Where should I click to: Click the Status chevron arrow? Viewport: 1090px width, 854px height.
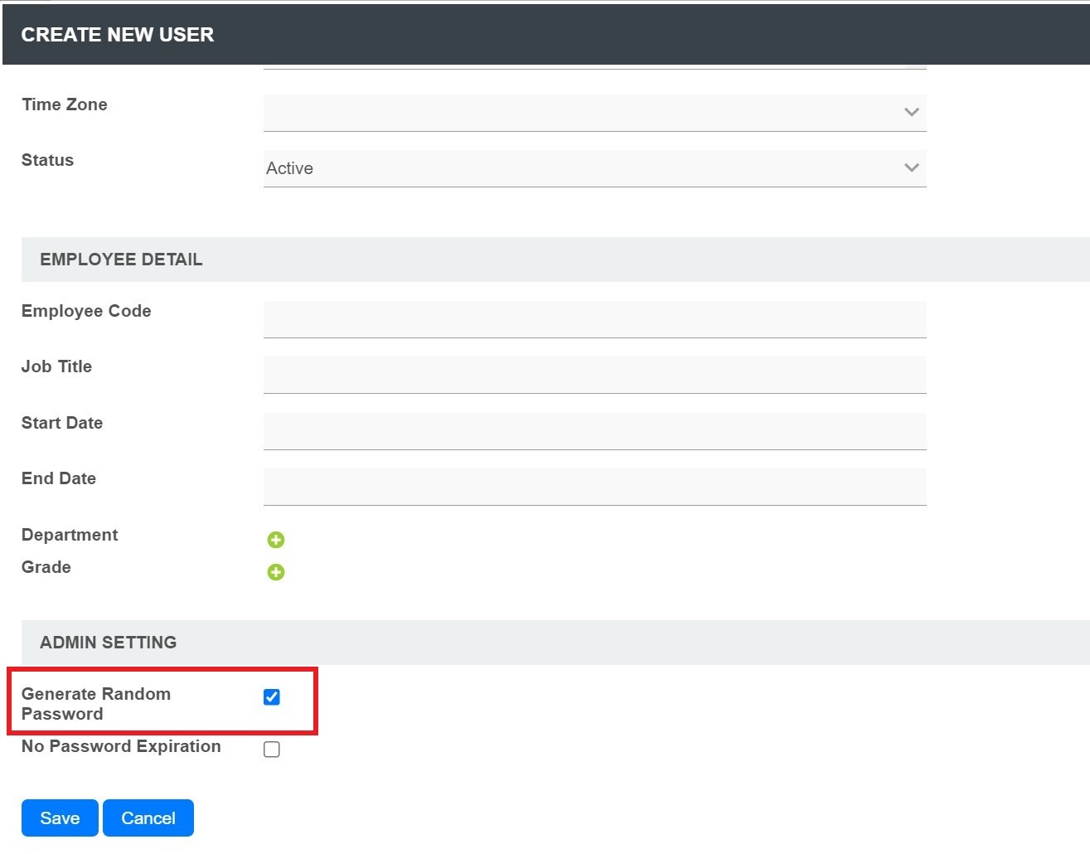[x=911, y=167]
